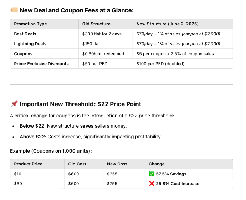Click the green checkmark beside 57.5% Savings
Screen dimensions: 246x200
coord(152,174)
